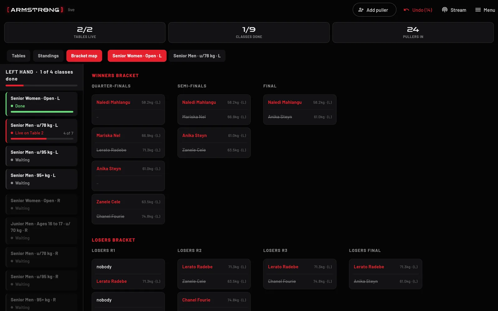Click Lerato Radebe in Losers R1
This screenshot has width=498, height=311.
point(111,281)
